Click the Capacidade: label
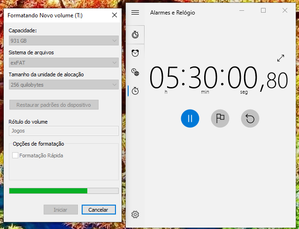The height and width of the screenshot is (229, 299). [23, 30]
